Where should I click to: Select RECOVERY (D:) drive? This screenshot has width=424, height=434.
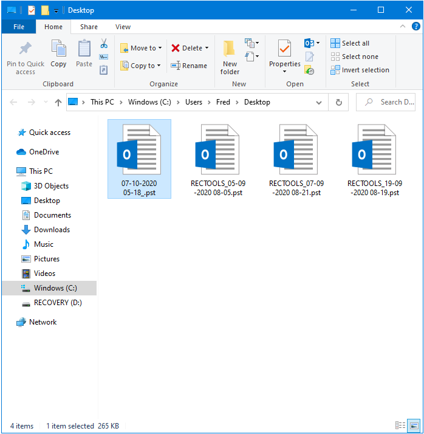(x=58, y=303)
